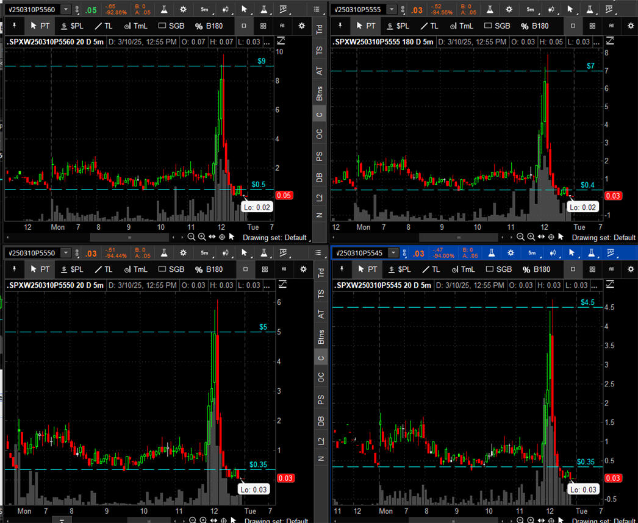This screenshot has height=523, width=638.
Task: Toggle single-chart layout square in P5555 toolbar
Action: tap(573, 26)
